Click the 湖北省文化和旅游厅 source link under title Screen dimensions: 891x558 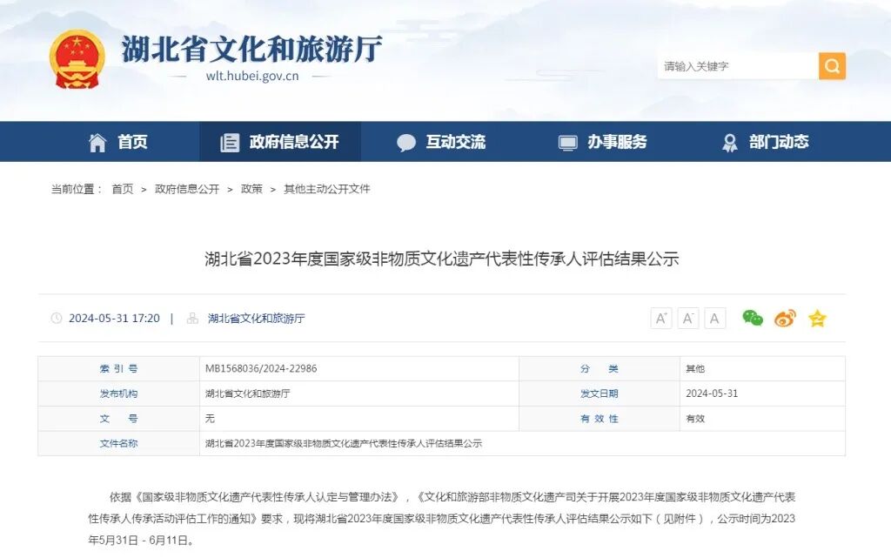pyautogui.click(x=257, y=319)
